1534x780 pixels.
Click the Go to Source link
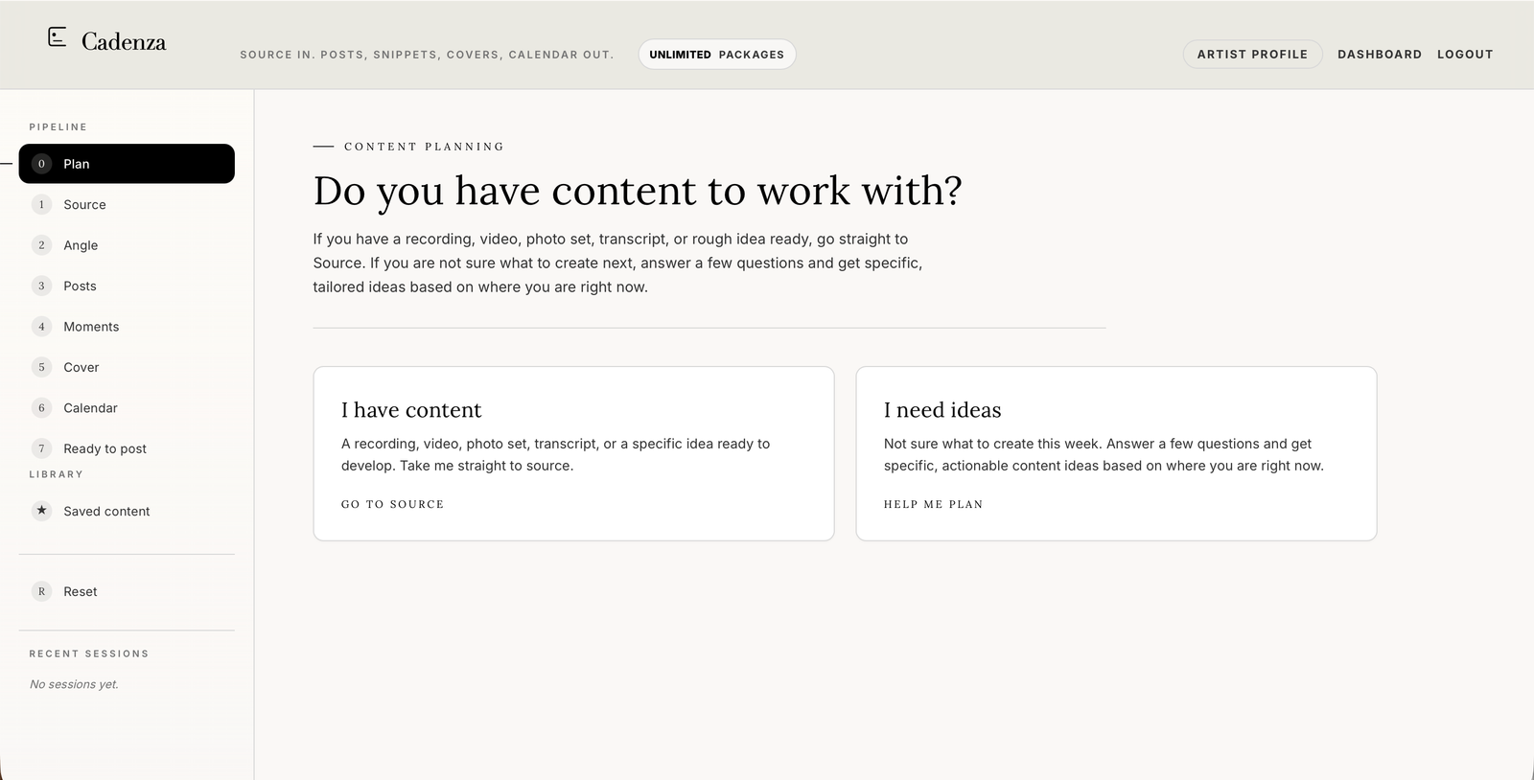(393, 504)
